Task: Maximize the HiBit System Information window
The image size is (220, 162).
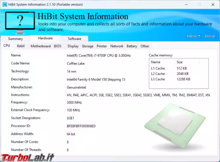Action: [199, 4]
